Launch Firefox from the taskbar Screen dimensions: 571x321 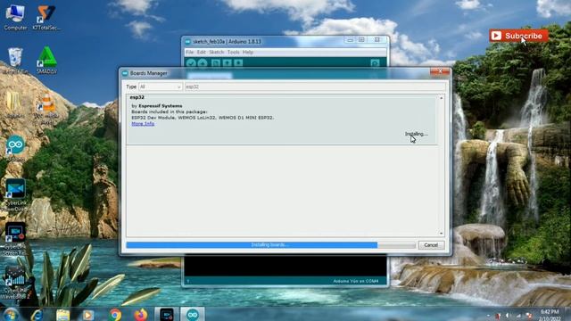pyautogui.click(x=141, y=315)
